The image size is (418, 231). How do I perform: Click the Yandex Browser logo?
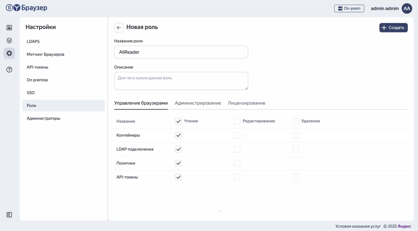pyautogui.click(x=26, y=8)
